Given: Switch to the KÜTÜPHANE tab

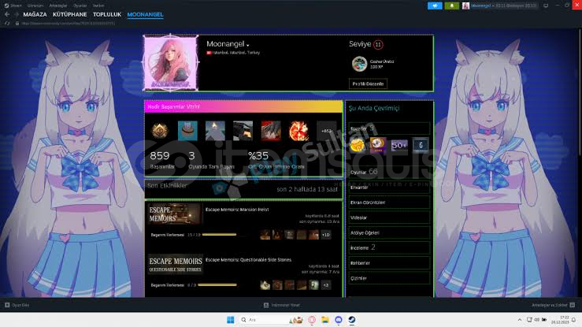Looking at the screenshot, I should [x=70, y=14].
